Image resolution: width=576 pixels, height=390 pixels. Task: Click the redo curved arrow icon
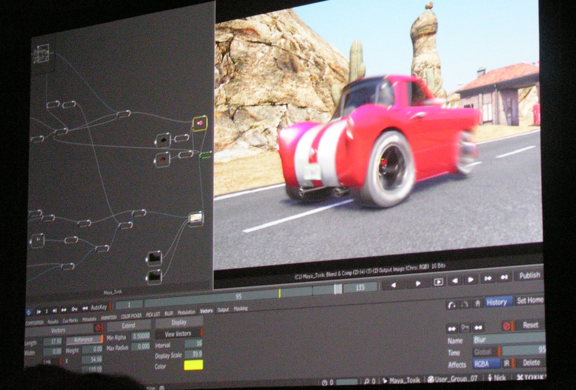point(465,304)
